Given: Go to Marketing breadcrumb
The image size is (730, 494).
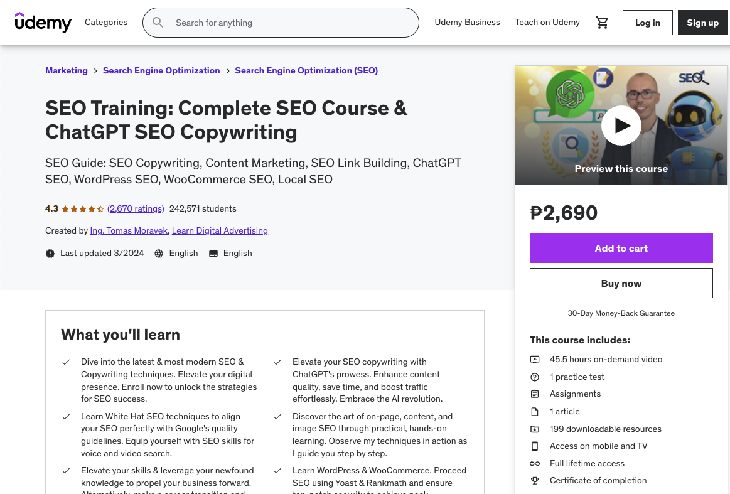Looking at the screenshot, I should 67,70.
